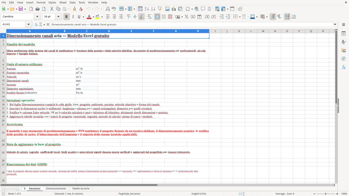
Task: Insert hyperlink icon
Action: point(197,9)
